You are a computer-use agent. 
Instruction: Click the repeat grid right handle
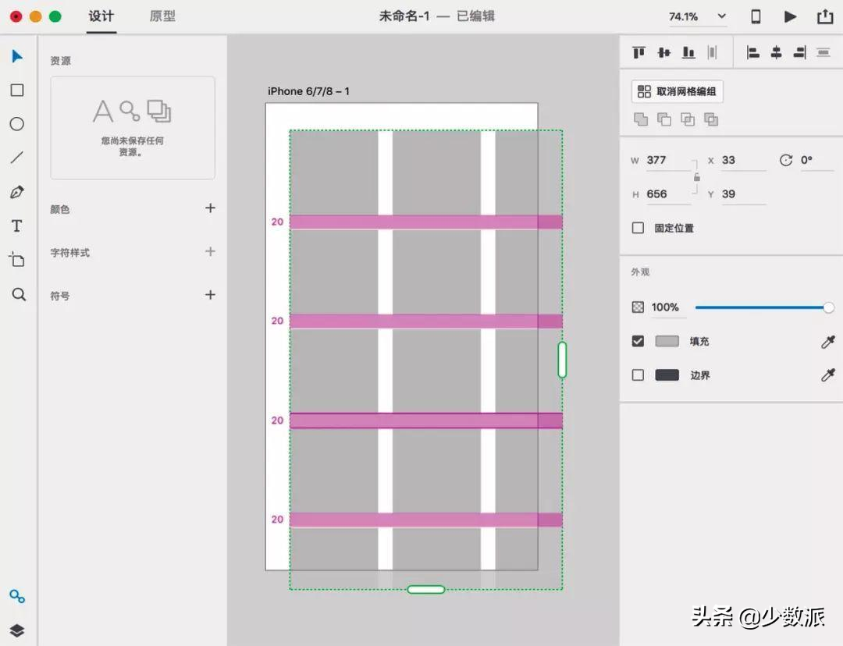tap(562, 360)
